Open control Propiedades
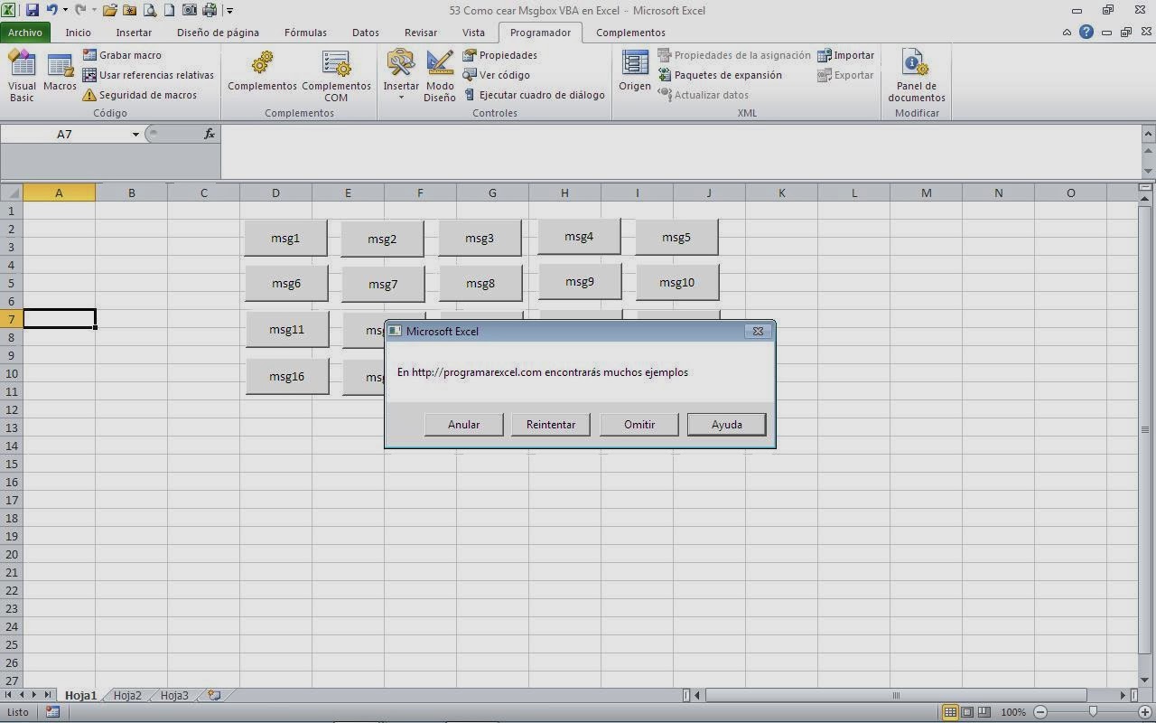 (x=500, y=55)
